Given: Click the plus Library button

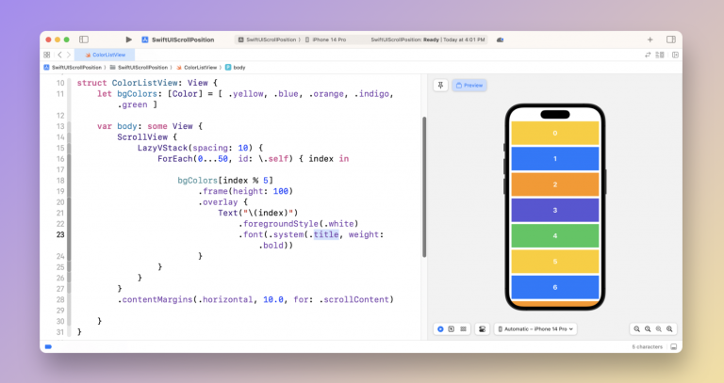Looking at the screenshot, I should tap(650, 40).
